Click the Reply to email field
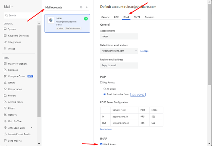Image resolution: width=212 pixels, height=146 pixels. click(x=119, y=65)
